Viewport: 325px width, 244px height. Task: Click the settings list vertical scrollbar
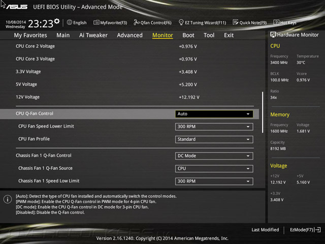[263, 112]
